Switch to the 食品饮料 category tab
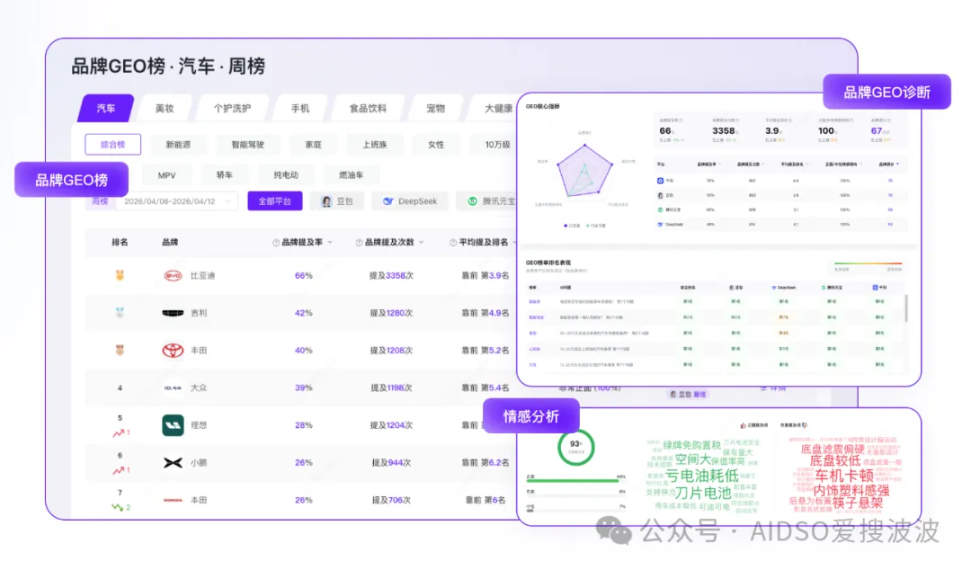The height and width of the screenshot is (570, 971). [368, 109]
